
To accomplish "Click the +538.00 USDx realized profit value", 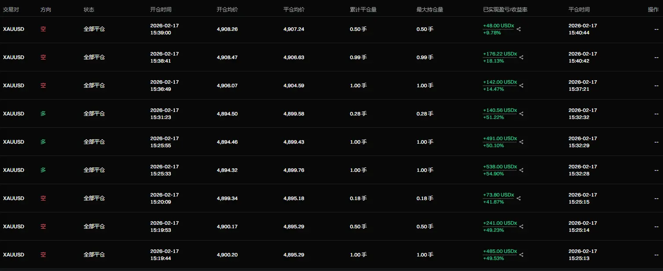I will click(x=500, y=167).
